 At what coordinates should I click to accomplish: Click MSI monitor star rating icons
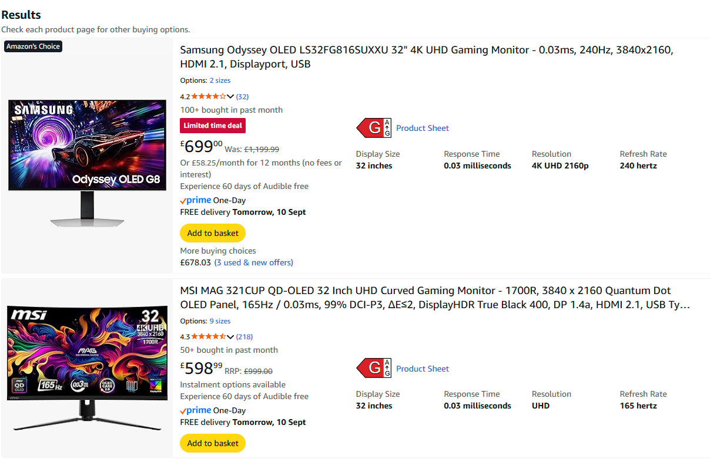[x=208, y=337]
